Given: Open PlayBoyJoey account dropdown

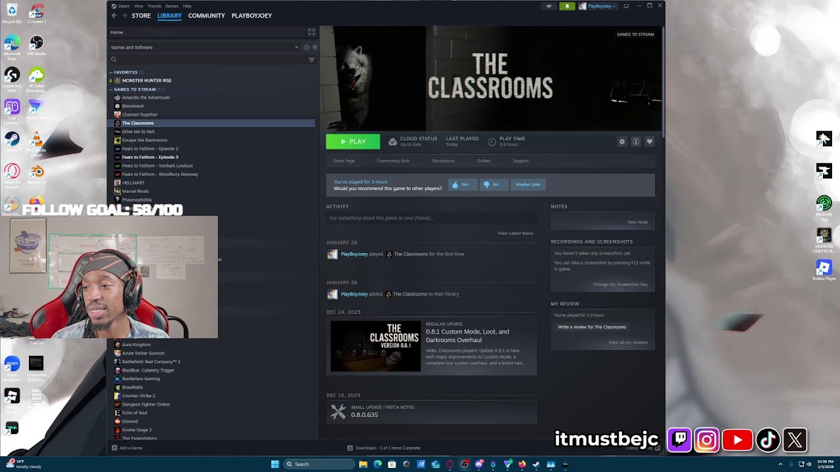Looking at the screenshot, I should pos(597,6).
